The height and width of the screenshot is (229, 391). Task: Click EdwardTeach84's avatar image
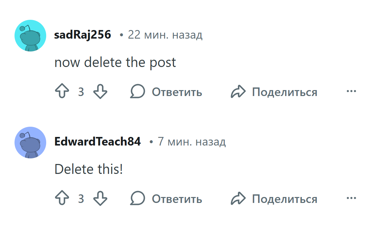coord(30,142)
